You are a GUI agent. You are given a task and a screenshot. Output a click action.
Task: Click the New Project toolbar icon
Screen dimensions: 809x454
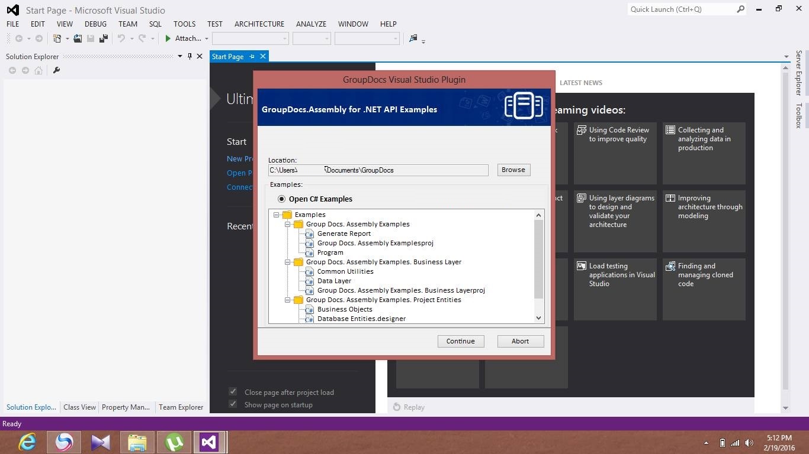point(57,38)
